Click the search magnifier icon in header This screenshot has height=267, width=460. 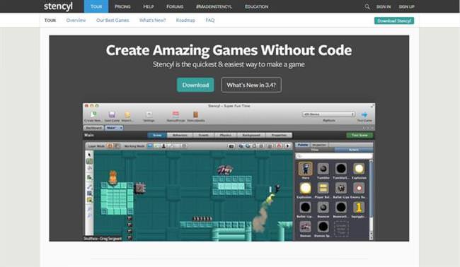(367, 6)
